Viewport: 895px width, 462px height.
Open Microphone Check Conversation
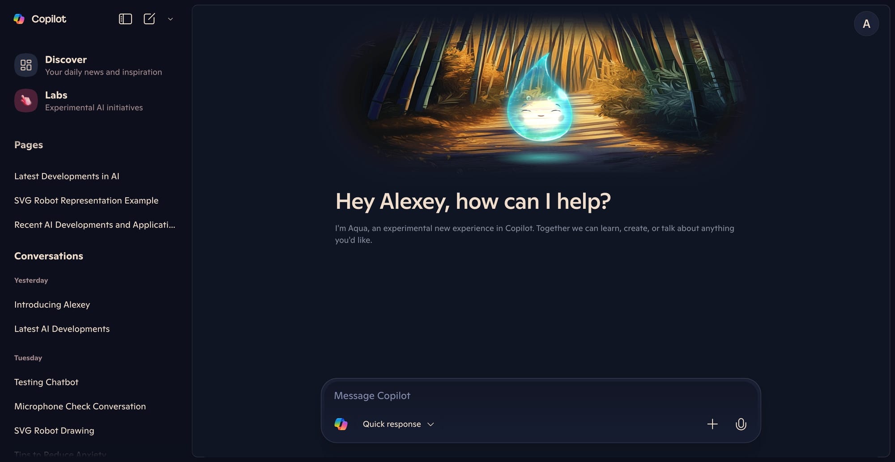(x=80, y=406)
